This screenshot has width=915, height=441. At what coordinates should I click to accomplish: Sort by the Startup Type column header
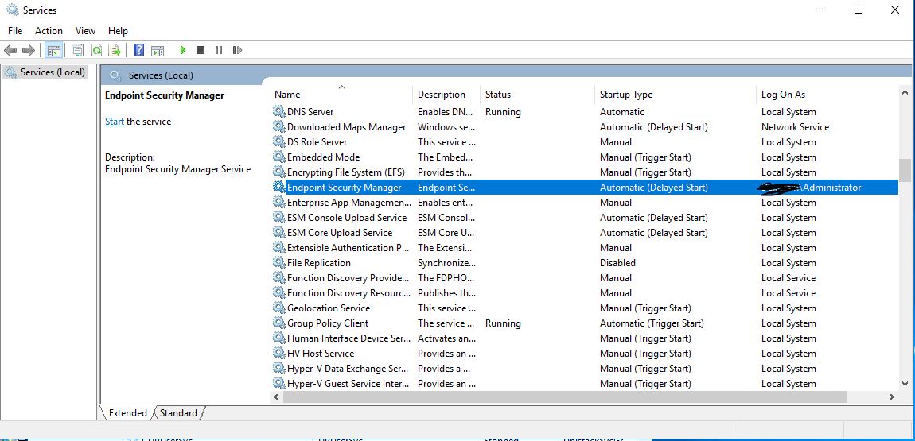point(625,95)
